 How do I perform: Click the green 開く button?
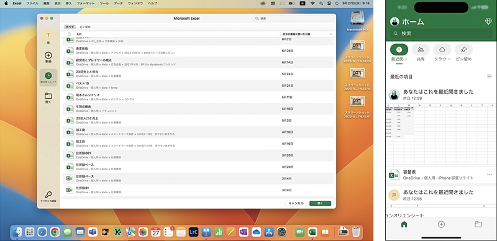pos(320,203)
